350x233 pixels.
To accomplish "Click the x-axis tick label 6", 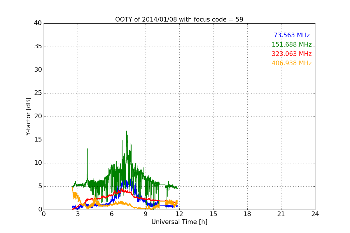I will [x=111, y=214].
